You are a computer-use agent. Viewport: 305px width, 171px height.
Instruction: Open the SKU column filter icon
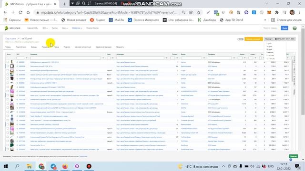point(27,58)
